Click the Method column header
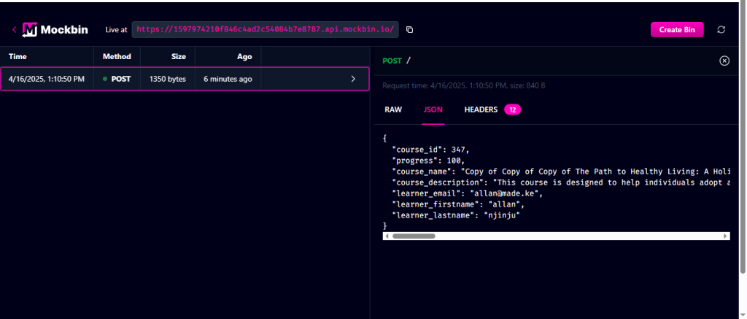Viewport: 747px width, 319px height. [x=117, y=56]
